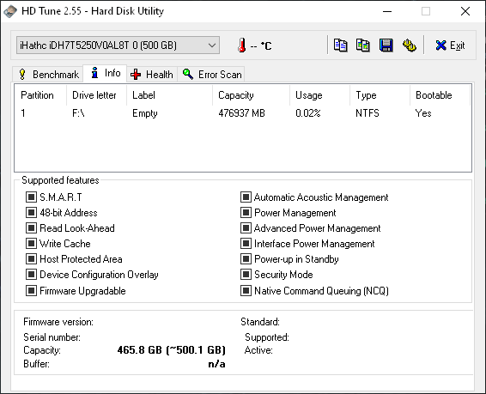Toggle the Firmware Upgradable checkbox
The height and width of the screenshot is (394, 486).
[x=31, y=291]
